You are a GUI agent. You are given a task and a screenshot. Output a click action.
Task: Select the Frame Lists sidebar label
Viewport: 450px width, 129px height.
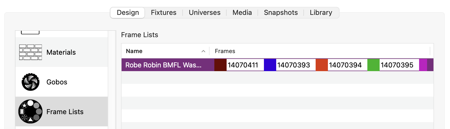click(x=65, y=112)
